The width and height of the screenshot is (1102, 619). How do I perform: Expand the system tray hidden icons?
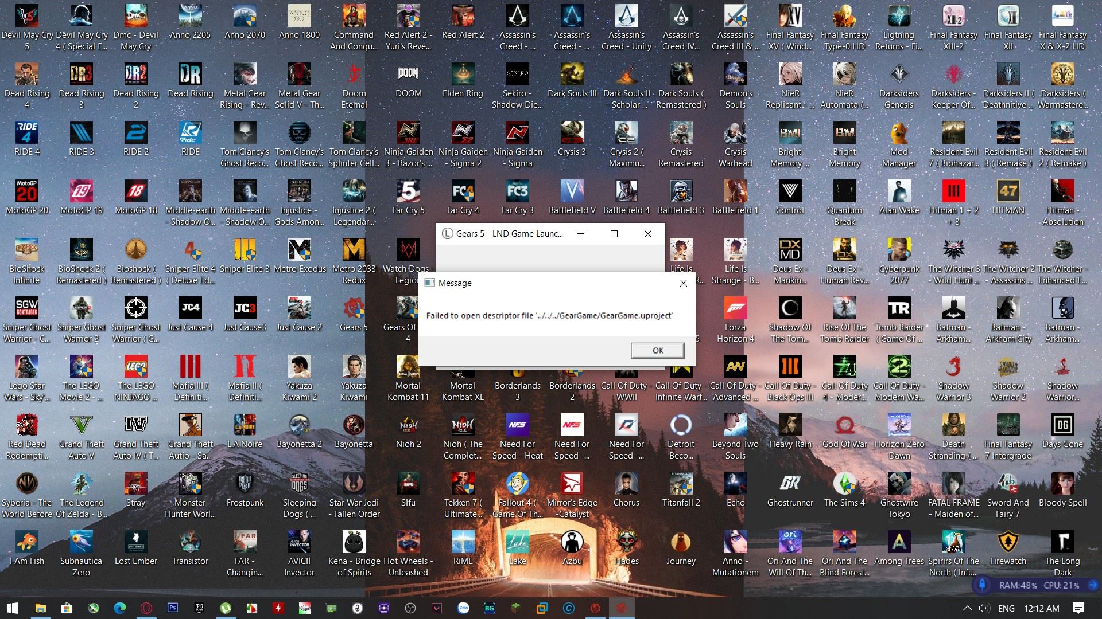(967, 608)
